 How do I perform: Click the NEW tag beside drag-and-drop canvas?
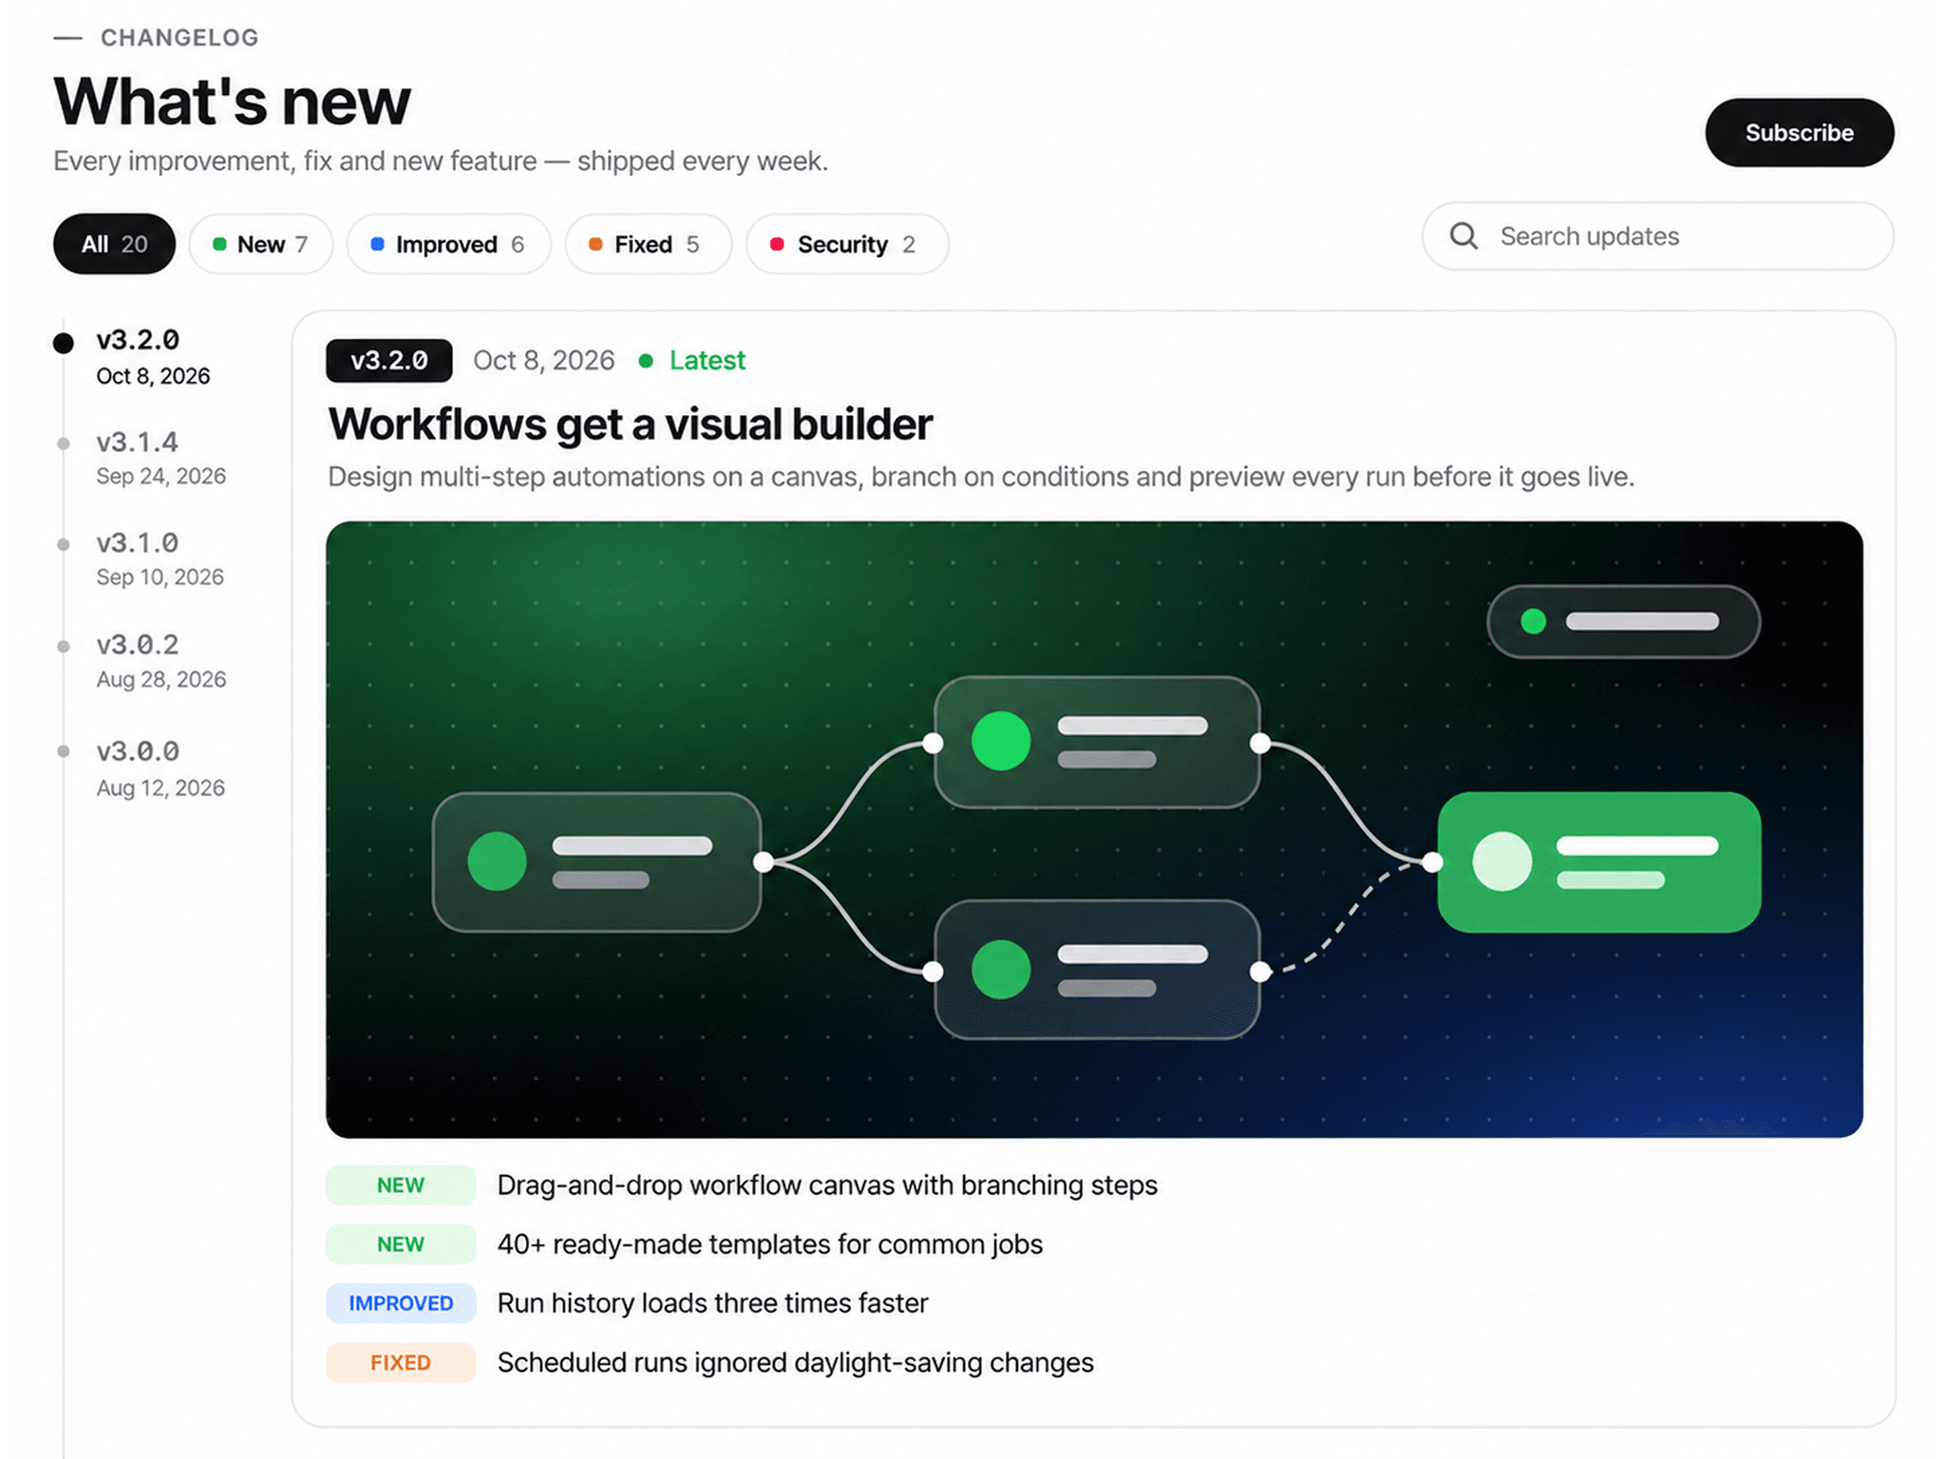(401, 1184)
